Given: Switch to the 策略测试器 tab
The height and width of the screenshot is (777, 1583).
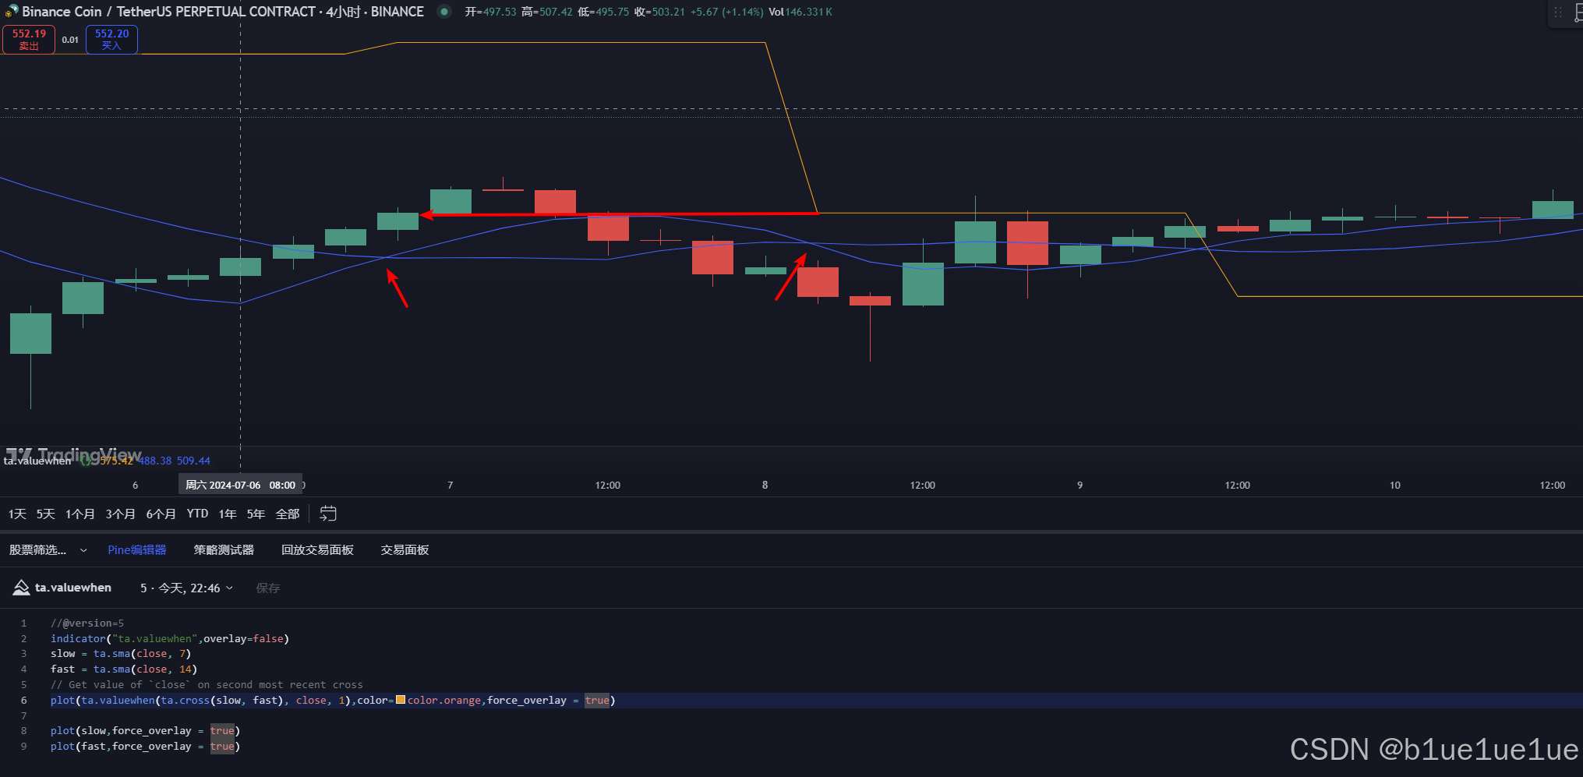Looking at the screenshot, I should pos(224,550).
